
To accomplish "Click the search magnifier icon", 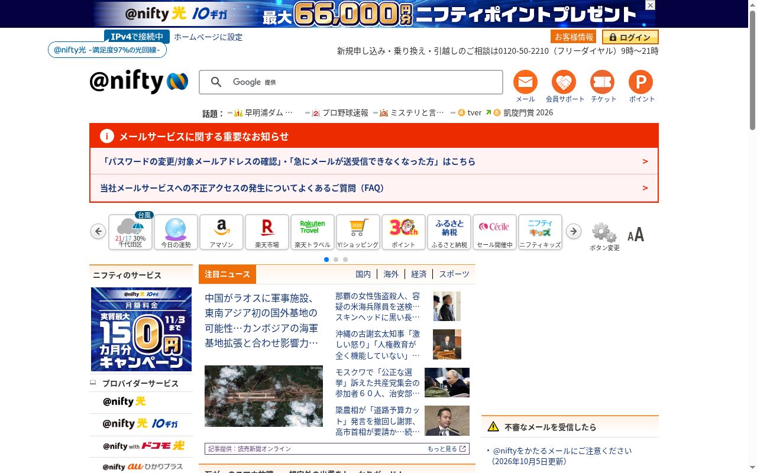I will (x=216, y=82).
